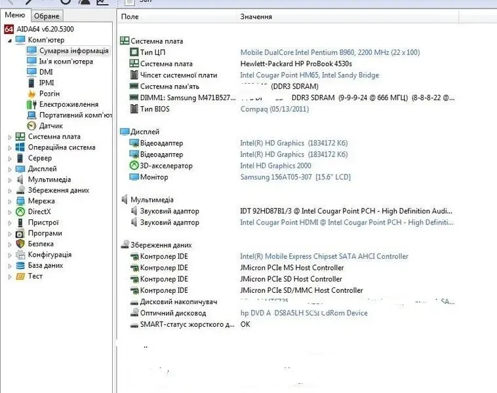Image resolution: width=497 pixels, height=393 pixels.
Task: Expand the Тест tree node
Action: (10, 277)
